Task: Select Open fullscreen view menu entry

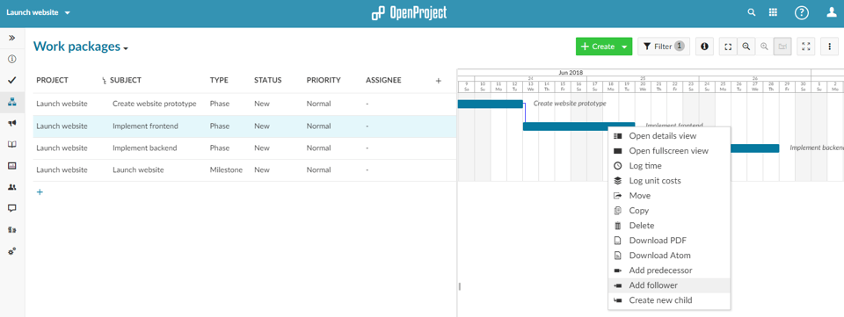Action: point(669,151)
